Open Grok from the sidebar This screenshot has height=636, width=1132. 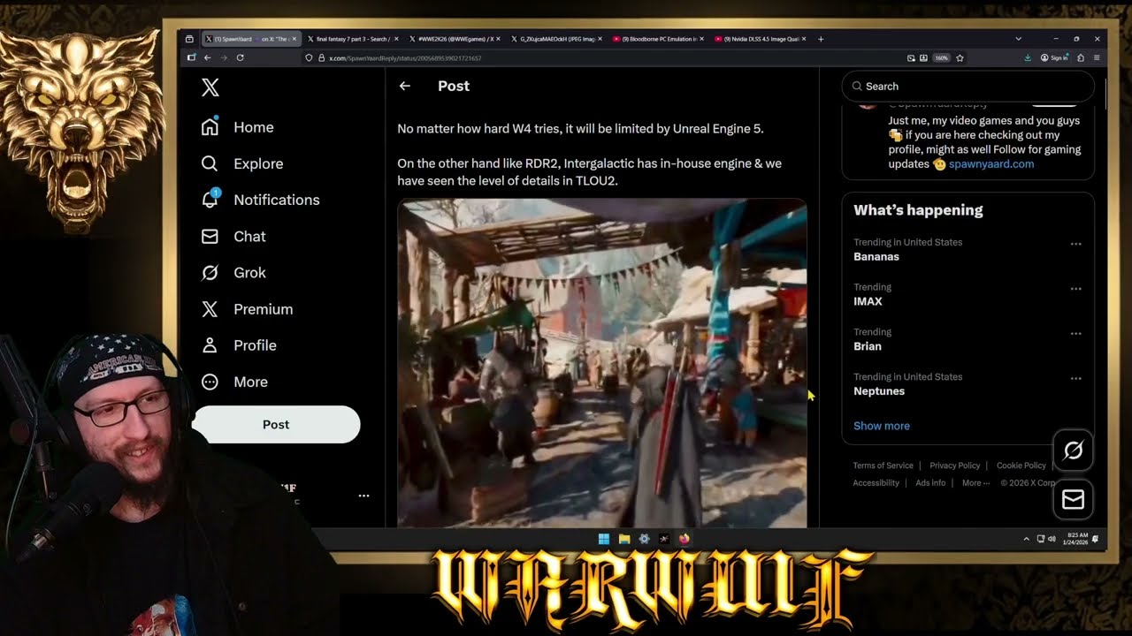pyautogui.click(x=233, y=273)
